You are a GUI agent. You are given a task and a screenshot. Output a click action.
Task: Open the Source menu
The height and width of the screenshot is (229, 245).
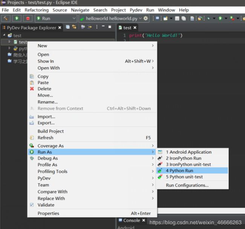(x=60, y=10)
